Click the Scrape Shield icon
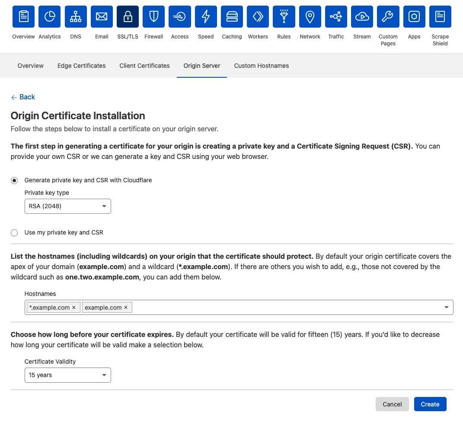The width and height of the screenshot is (463, 422). click(x=440, y=16)
